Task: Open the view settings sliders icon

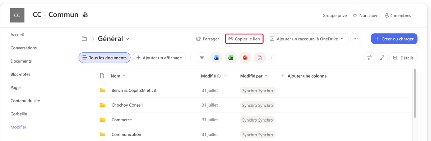Action: pos(370,58)
